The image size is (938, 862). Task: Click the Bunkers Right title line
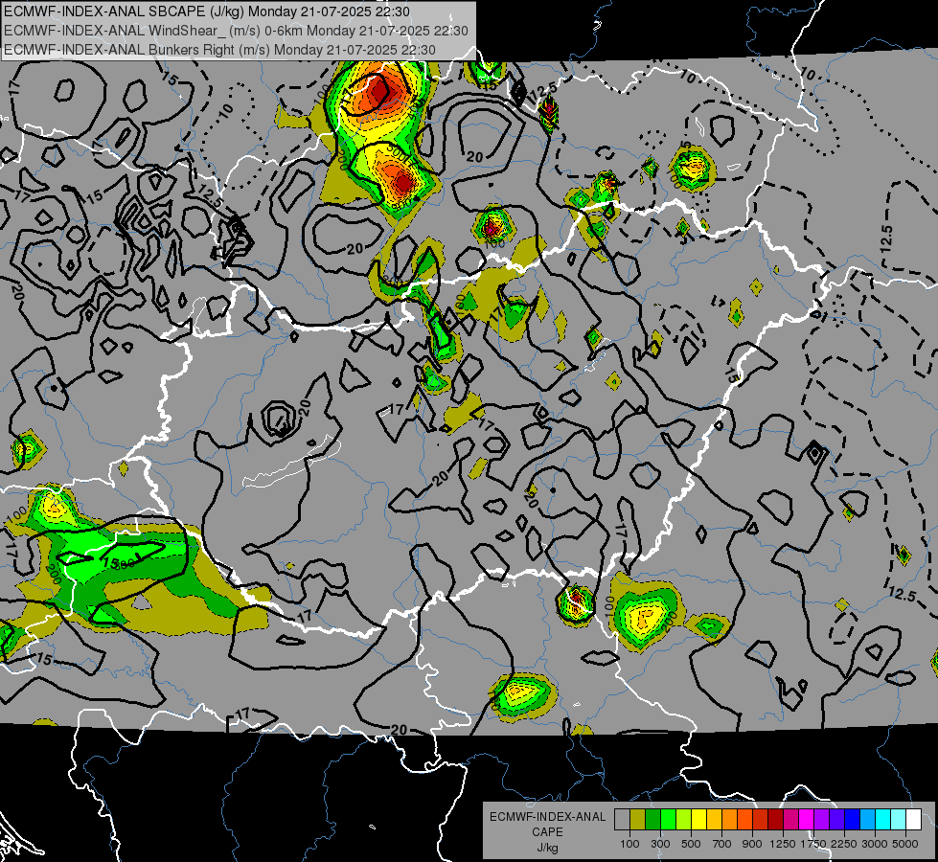click(219, 50)
